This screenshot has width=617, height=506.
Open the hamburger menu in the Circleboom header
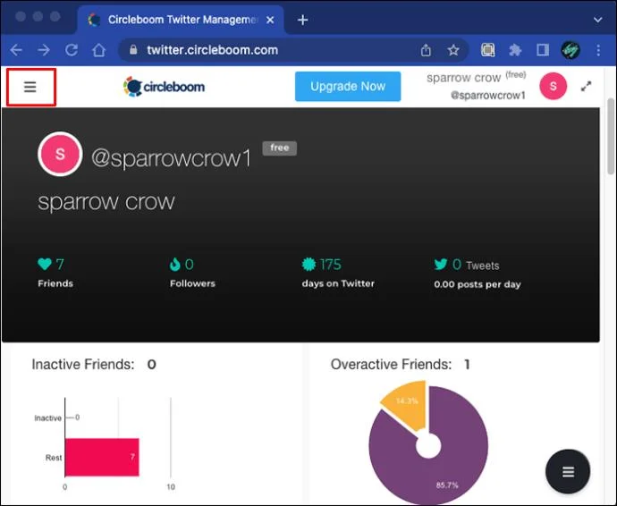pyautogui.click(x=30, y=87)
